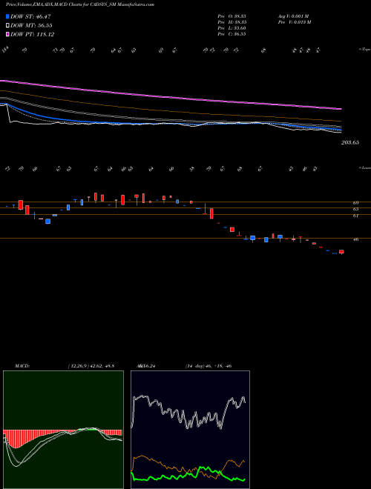Open the green MACD histogram panel

pos(63,430)
